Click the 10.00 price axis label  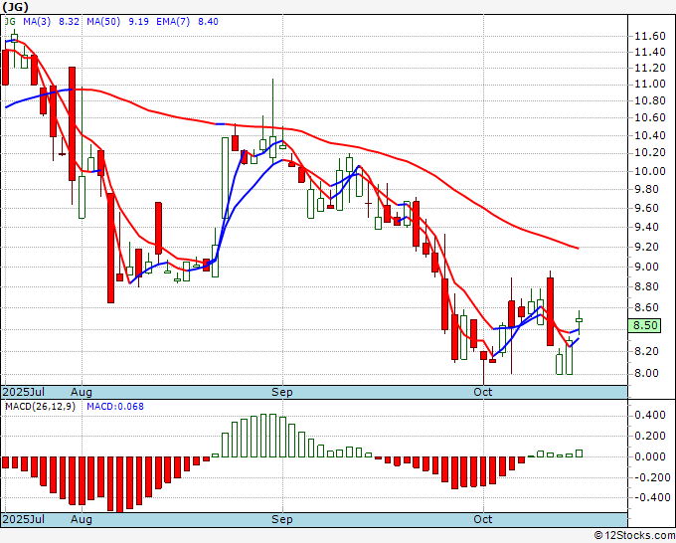point(650,171)
